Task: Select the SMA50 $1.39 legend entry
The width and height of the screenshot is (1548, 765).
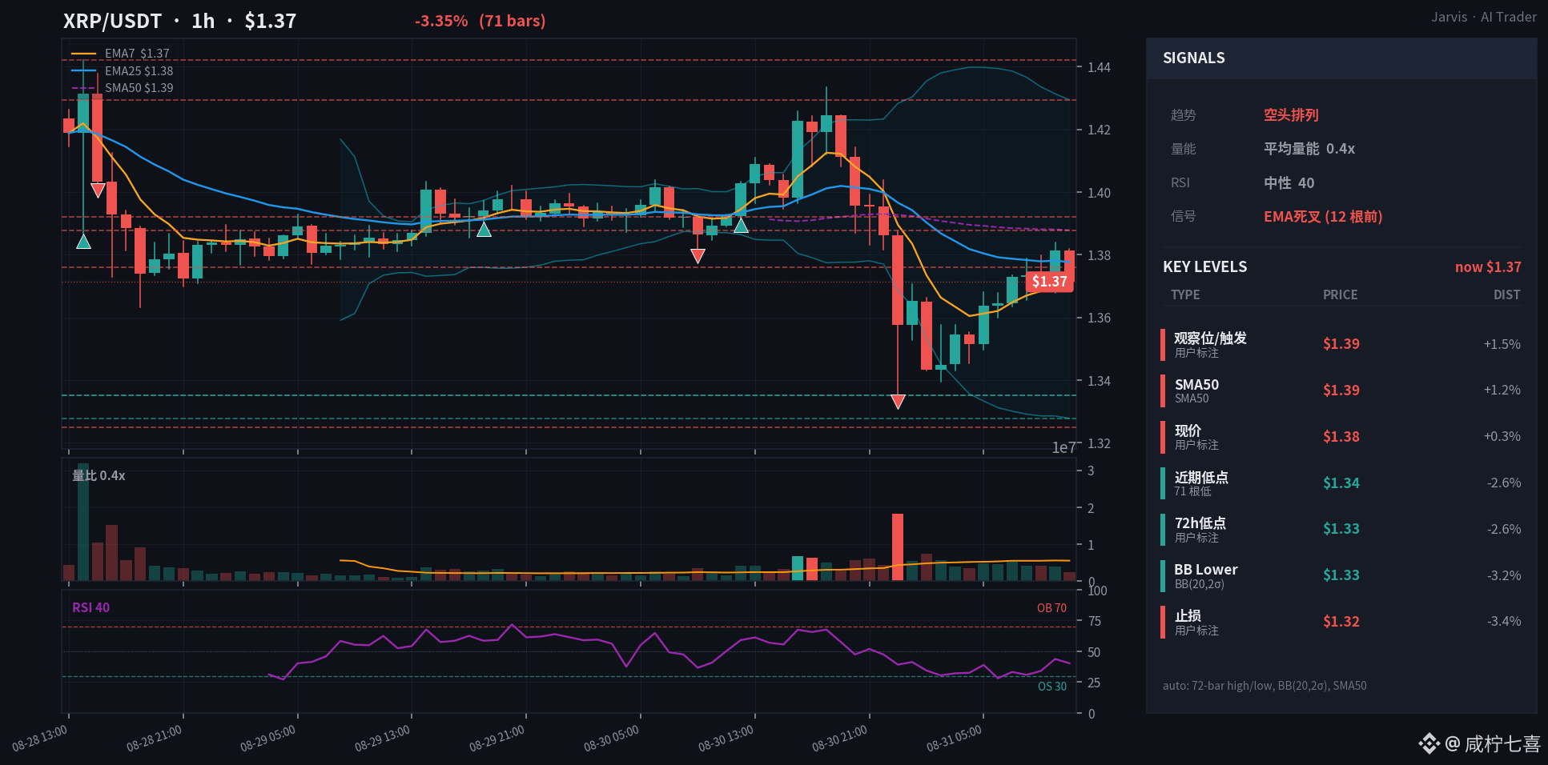Action: (x=122, y=88)
